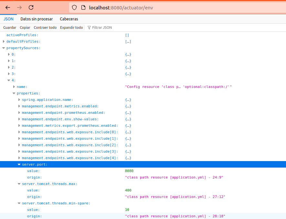The image size is (286, 219).
Task: Click the min-spare value 10
Action: pyautogui.click(x=127, y=210)
